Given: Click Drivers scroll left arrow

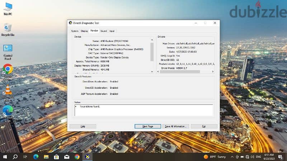Looking at the screenshot, I should (x=158, y=72).
